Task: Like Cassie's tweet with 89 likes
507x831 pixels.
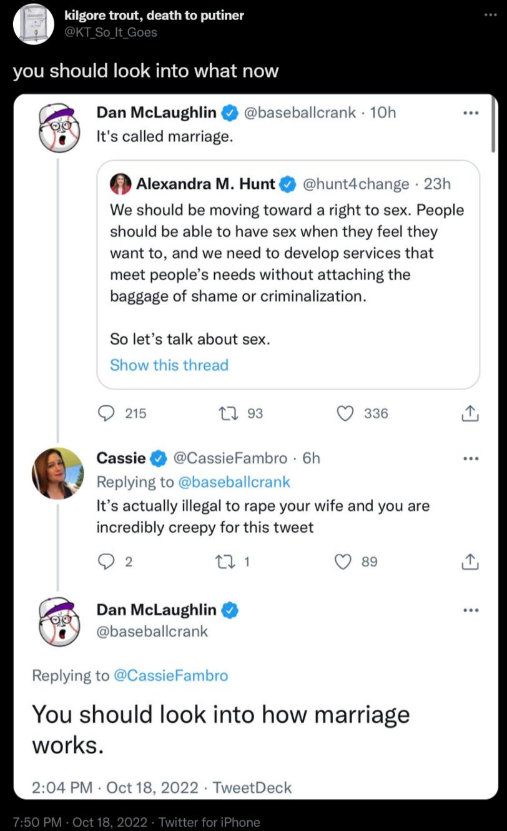Action: pos(345,562)
